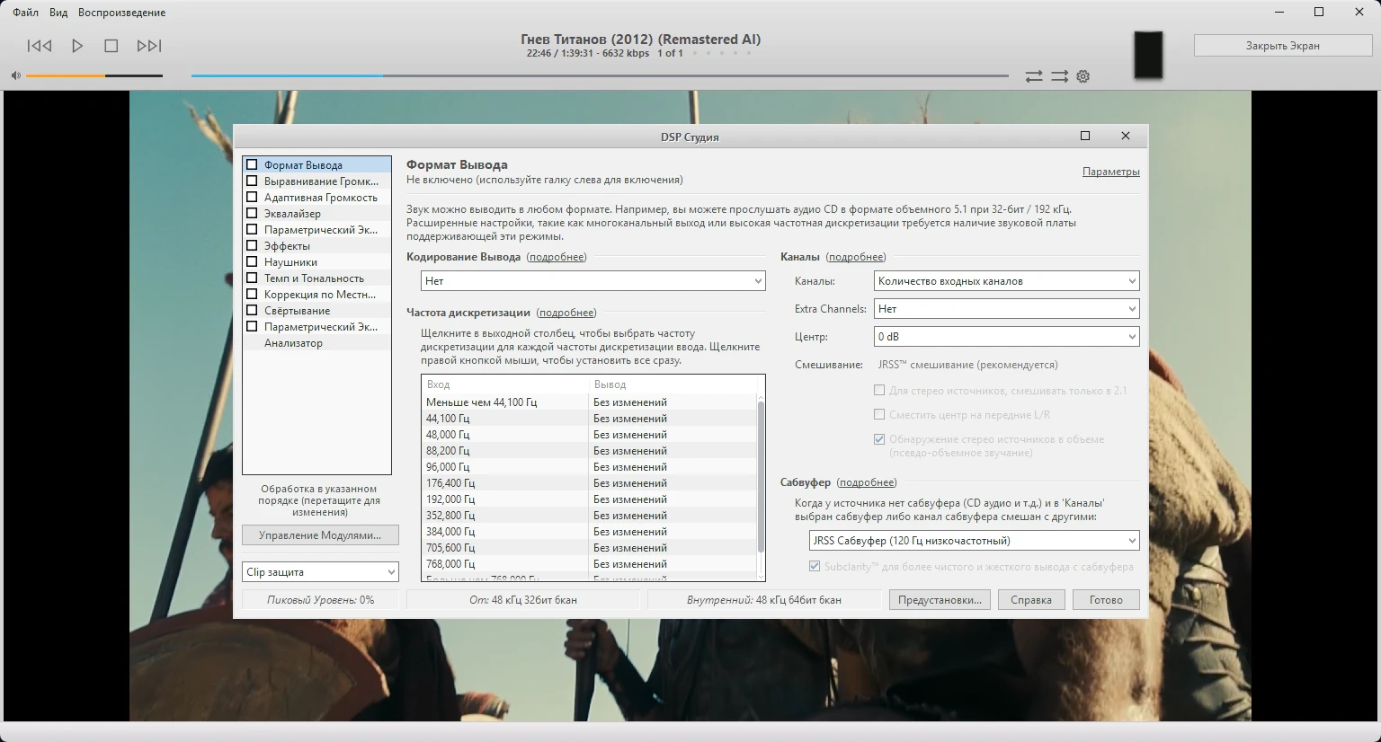This screenshot has height=742, width=1381.
Task: Open the Вид menu
Action: [x=58, y=13]
